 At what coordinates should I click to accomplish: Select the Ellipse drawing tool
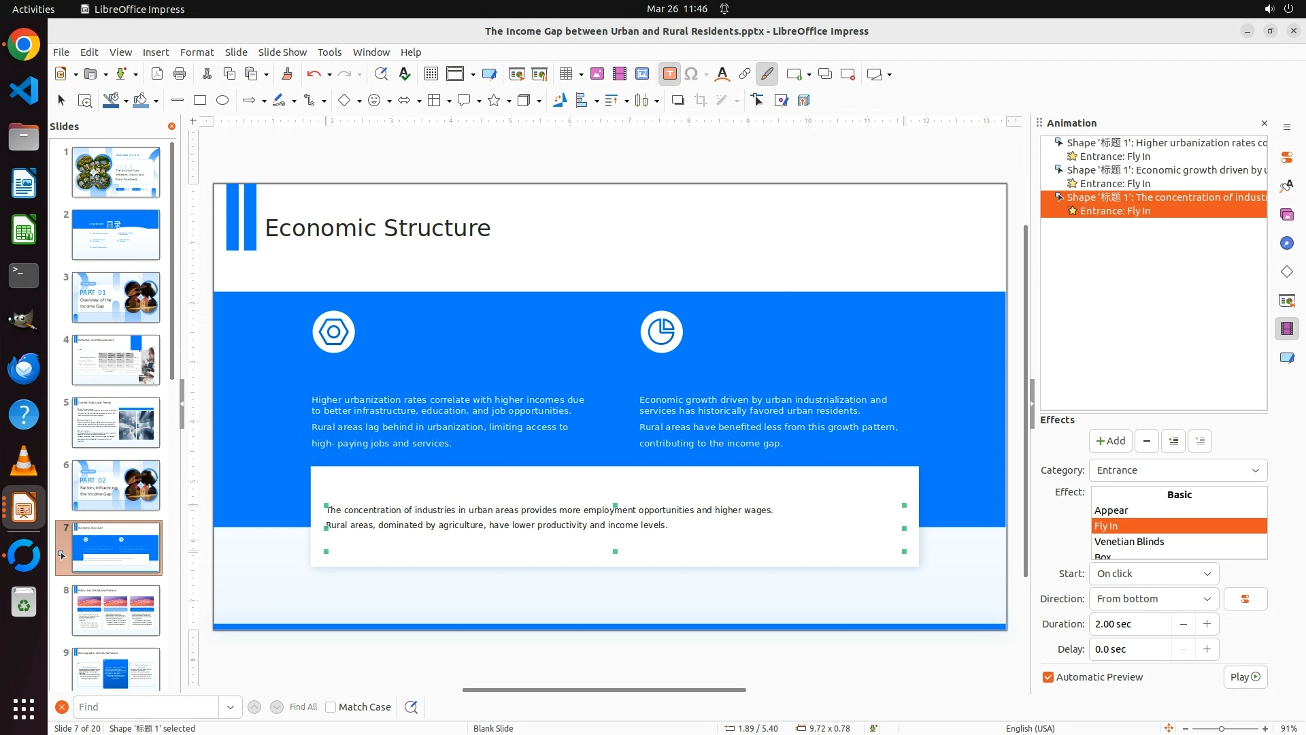click(x=222, y=101)
